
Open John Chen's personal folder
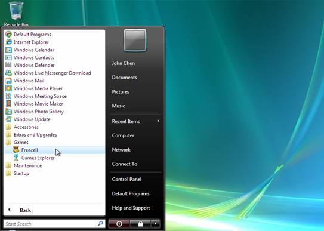pos(124,63)
